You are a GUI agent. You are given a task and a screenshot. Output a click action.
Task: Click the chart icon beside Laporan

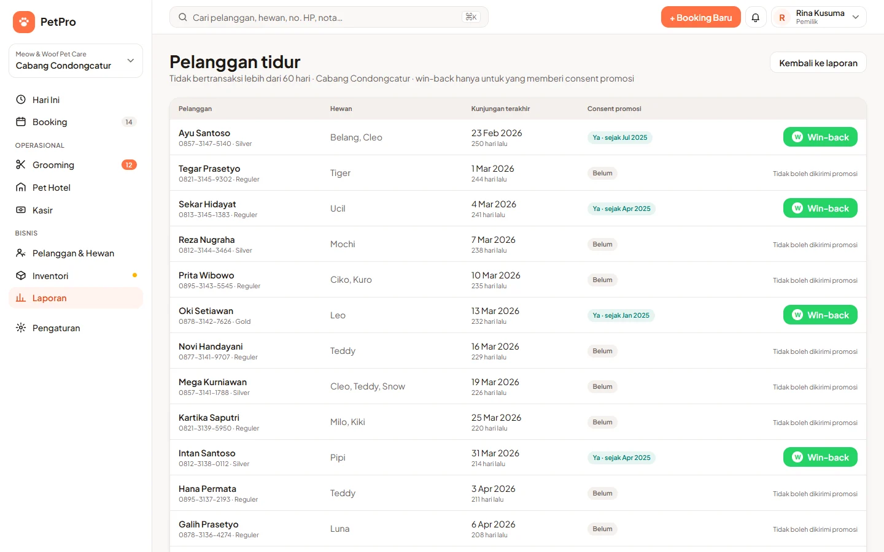point(21,297)
